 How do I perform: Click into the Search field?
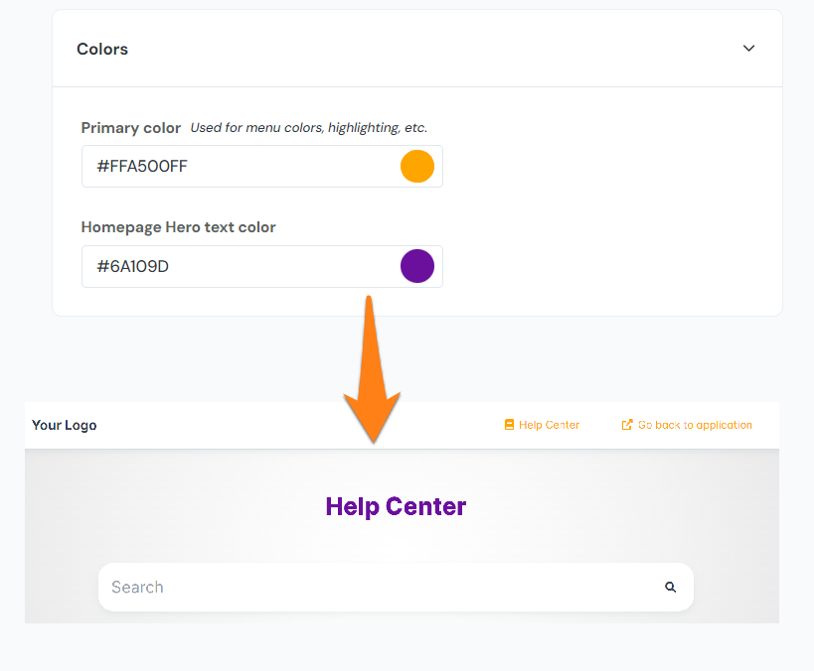pyautogui.click(x=298, y=587)
